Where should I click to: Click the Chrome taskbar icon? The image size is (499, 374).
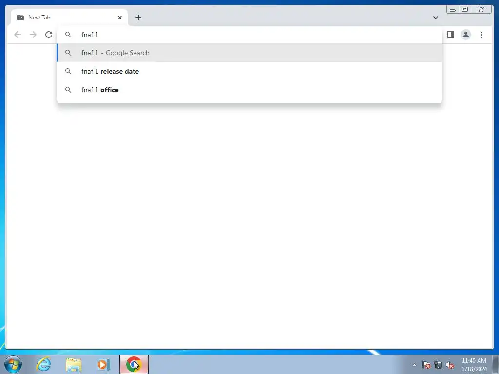(x=134, y=364)
